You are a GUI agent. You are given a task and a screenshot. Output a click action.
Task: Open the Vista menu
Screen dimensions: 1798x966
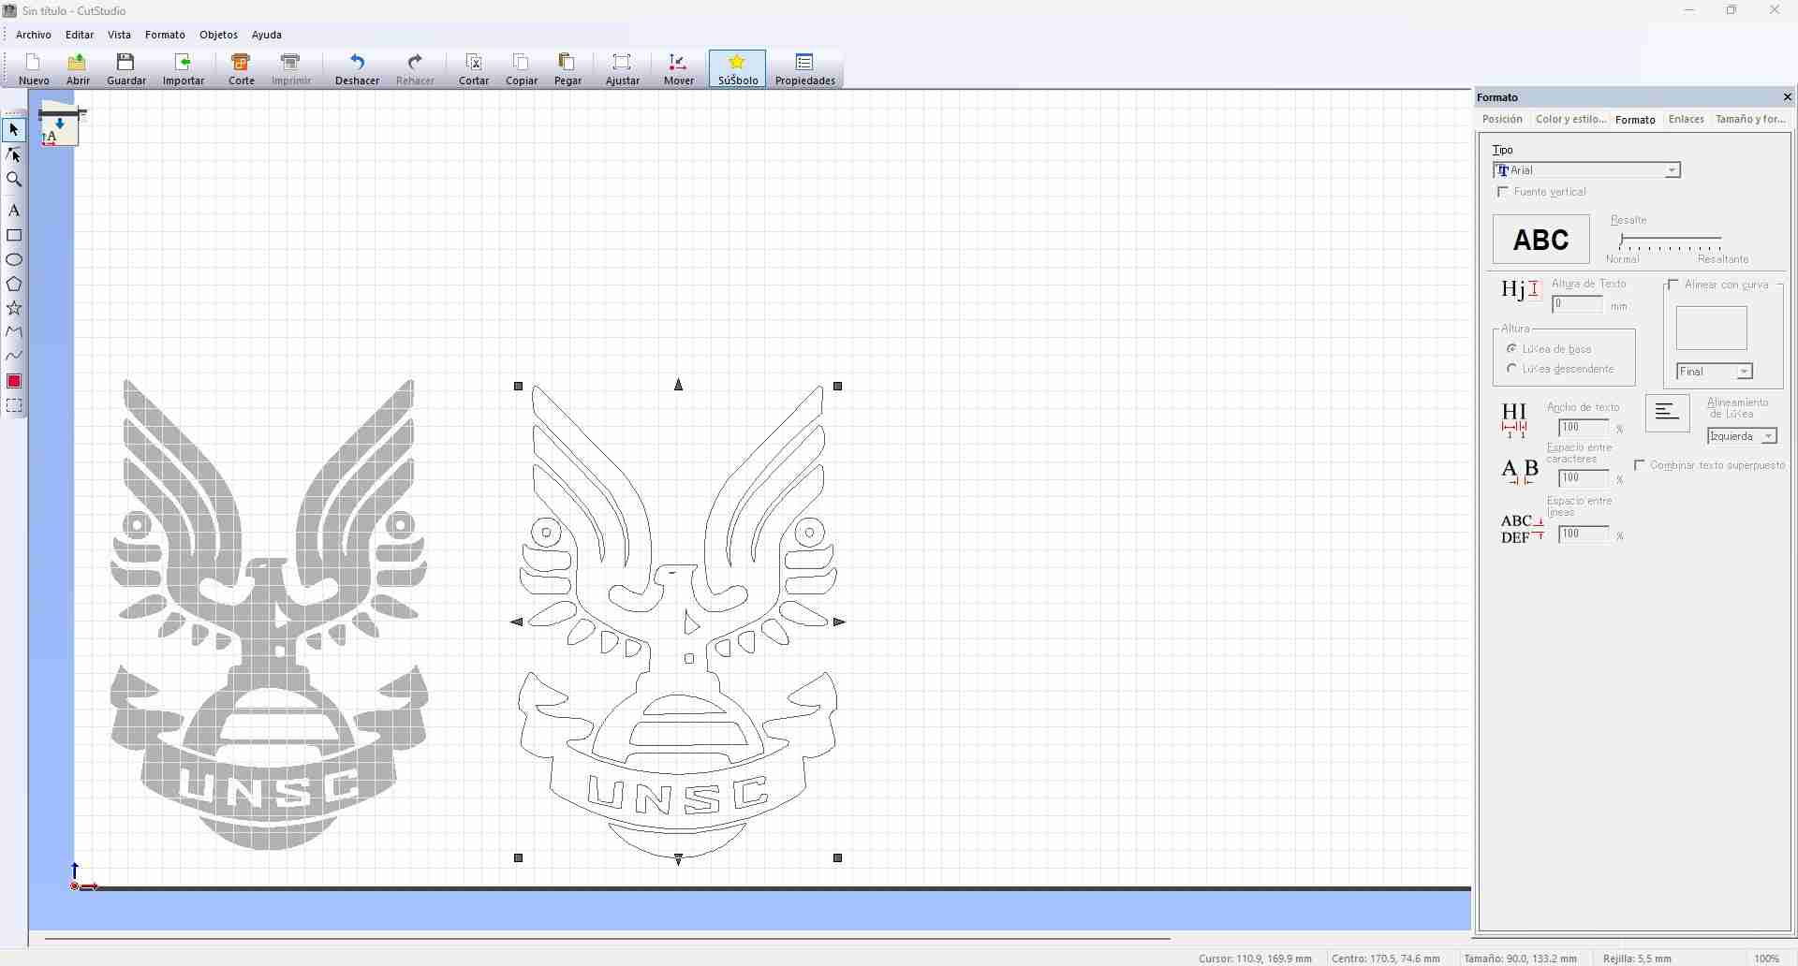pyautogui.click(x=119, y=35)
